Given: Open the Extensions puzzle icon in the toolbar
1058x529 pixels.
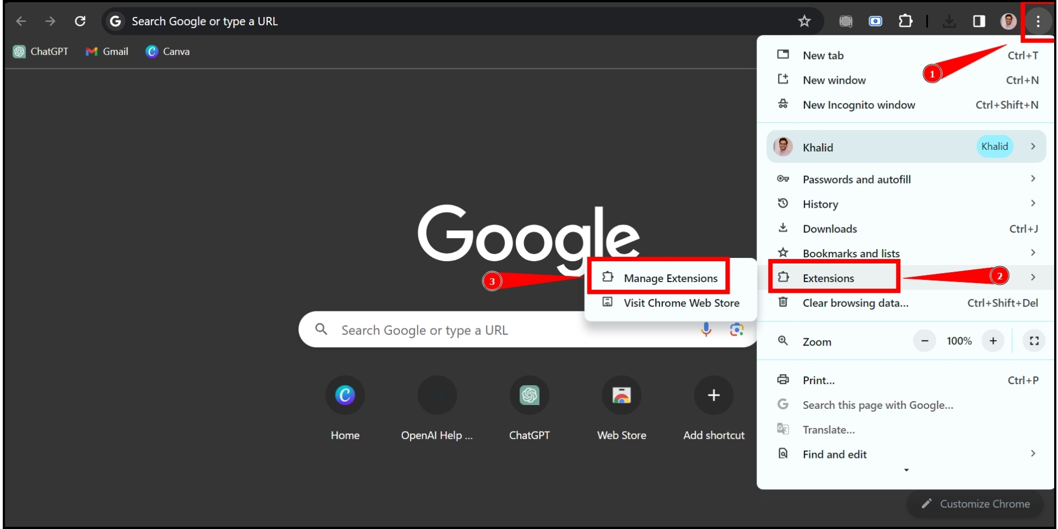Looking at the screenshot, I should click(905, 21).
